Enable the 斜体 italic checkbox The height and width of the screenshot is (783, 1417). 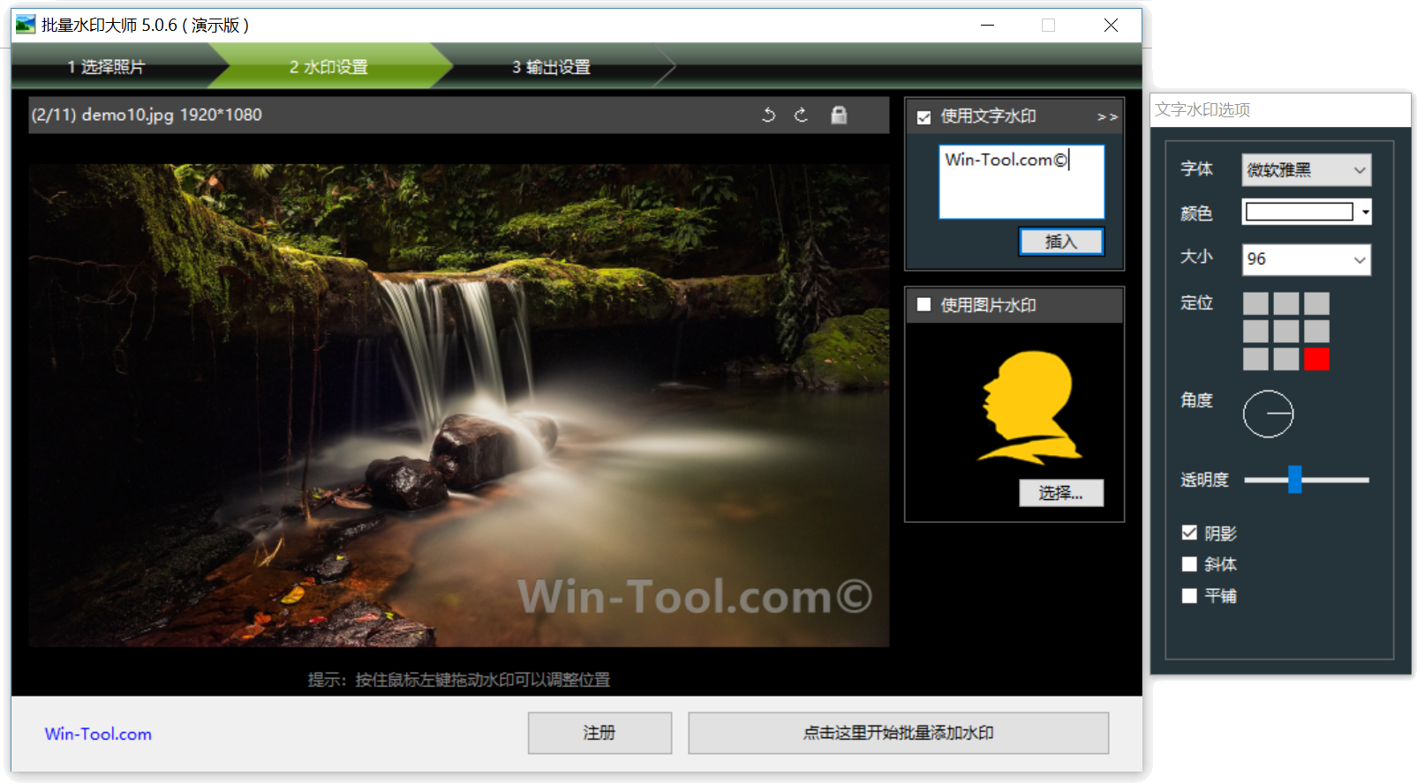[x=1189, y=564]
